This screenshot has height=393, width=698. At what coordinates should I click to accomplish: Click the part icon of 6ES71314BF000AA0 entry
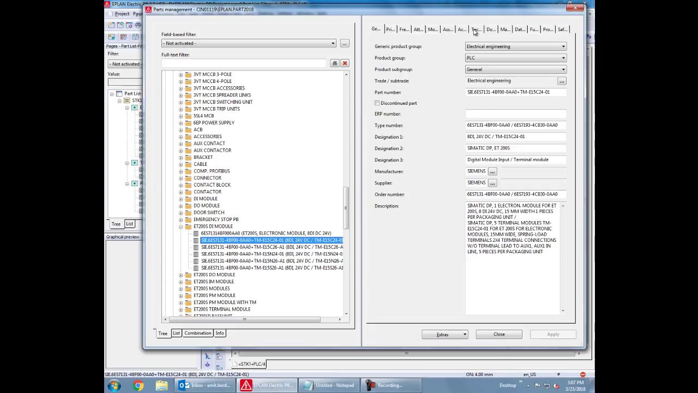pos(196,234)
